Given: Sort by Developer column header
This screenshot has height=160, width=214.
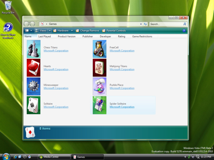Looking at the screenshot, I should point(108,36).
